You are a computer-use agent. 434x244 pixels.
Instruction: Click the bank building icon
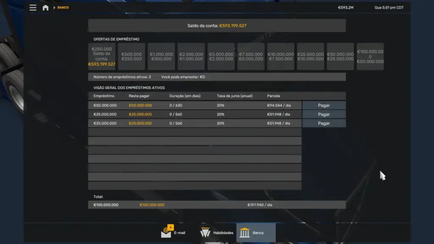click(245, 233)
